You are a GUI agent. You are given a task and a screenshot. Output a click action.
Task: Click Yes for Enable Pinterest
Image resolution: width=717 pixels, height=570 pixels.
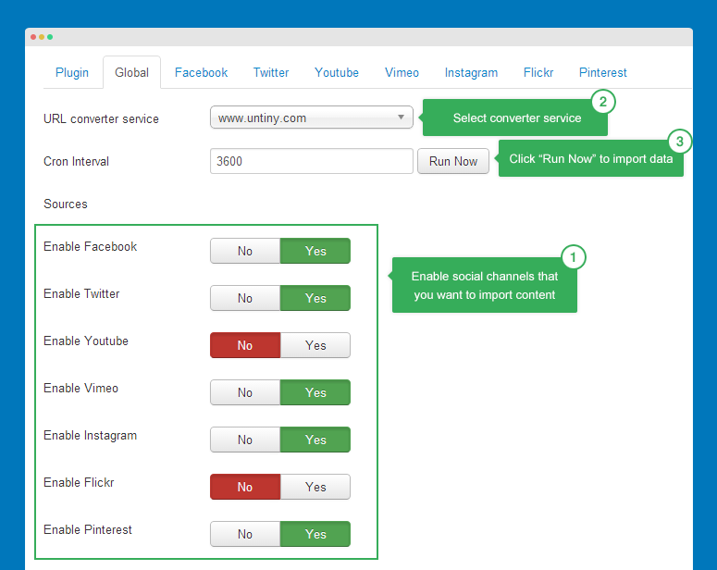tap(315, 534)
